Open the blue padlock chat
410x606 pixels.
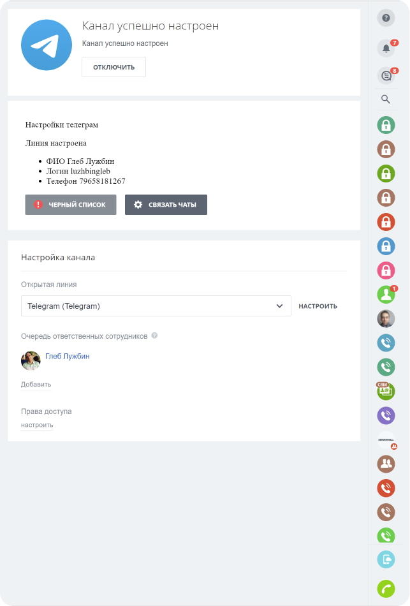(x=386, y=246)
